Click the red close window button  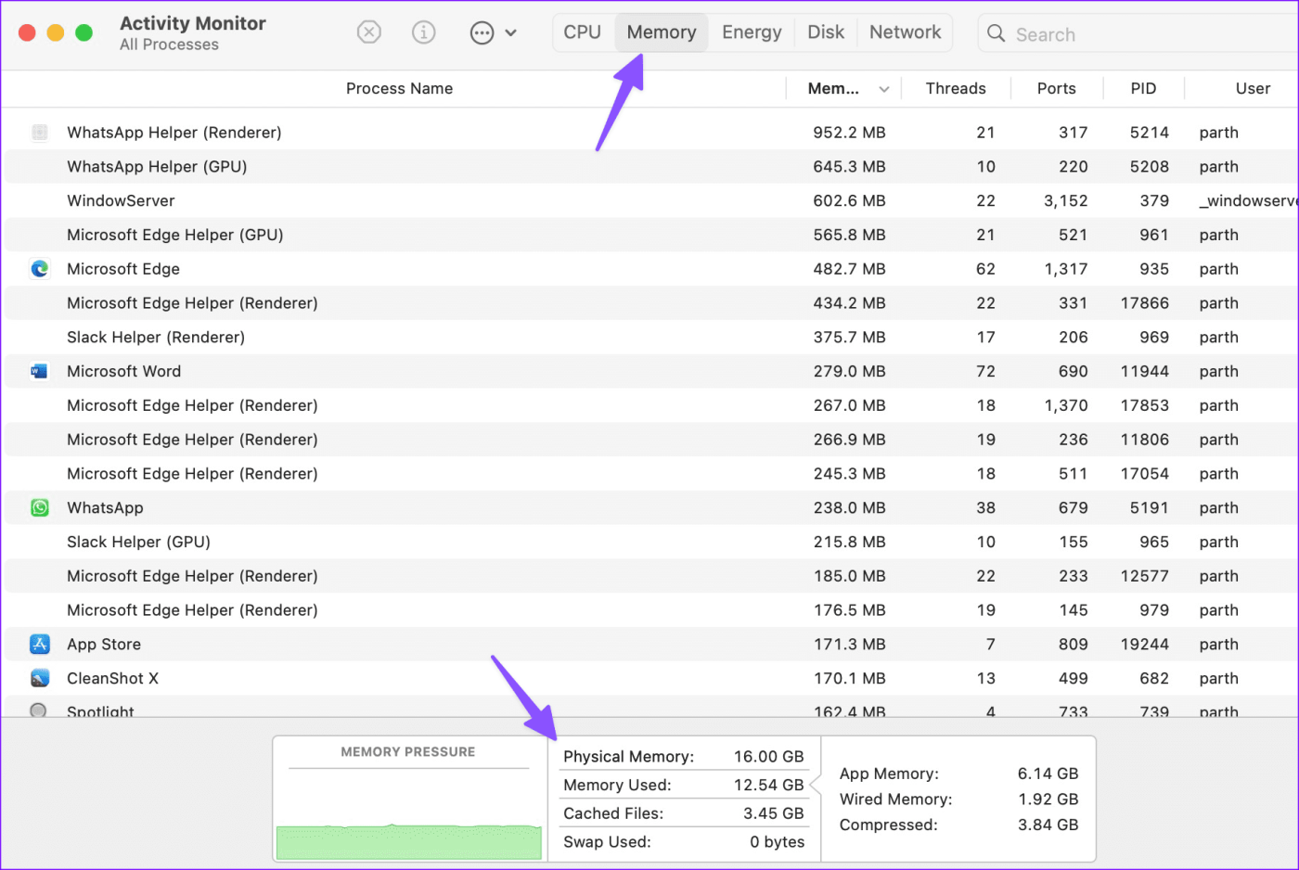27,32
